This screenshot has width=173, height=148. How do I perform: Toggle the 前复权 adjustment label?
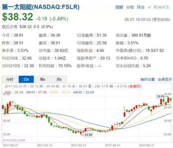[x=135, y=86]
